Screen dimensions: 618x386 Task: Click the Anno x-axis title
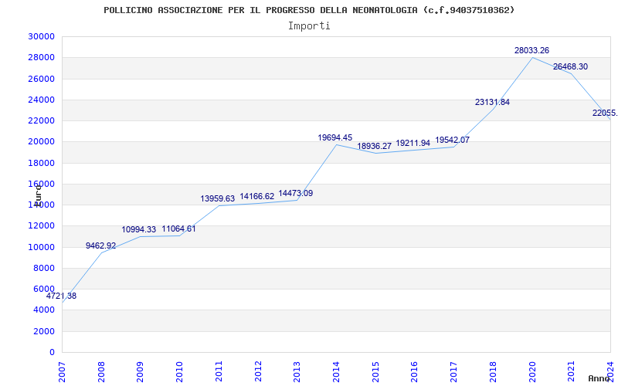point(599,378)
